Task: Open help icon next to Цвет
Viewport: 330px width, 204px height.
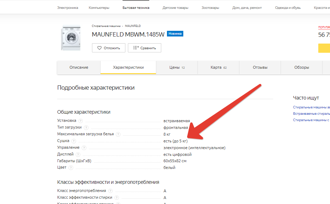Action: [71, 168]
